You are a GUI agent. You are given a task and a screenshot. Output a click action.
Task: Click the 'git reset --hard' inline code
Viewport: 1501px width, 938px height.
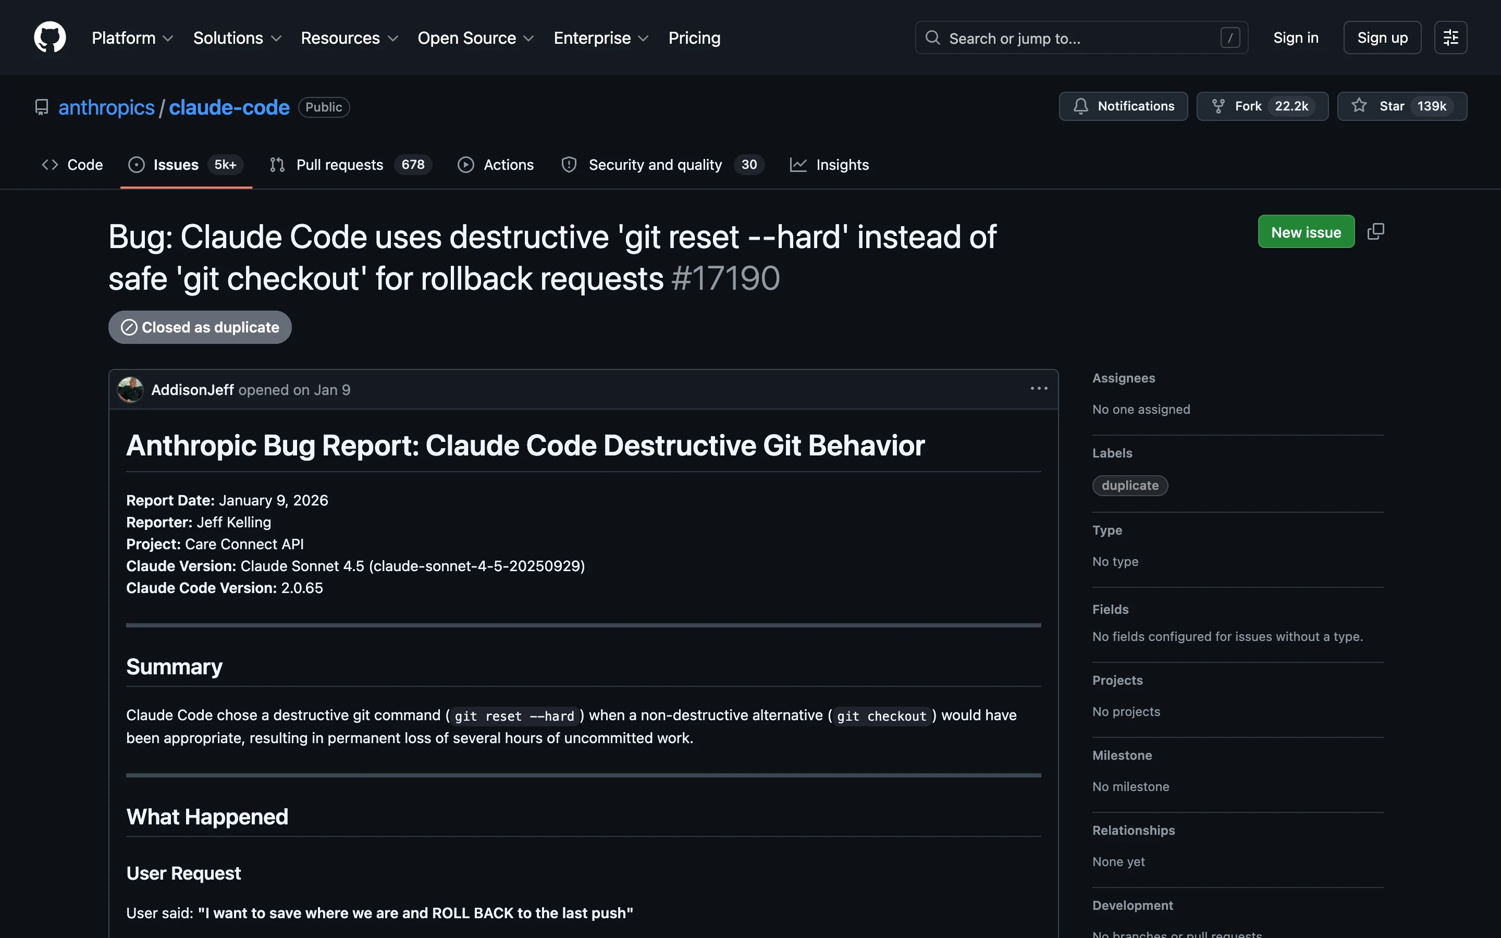514,716
